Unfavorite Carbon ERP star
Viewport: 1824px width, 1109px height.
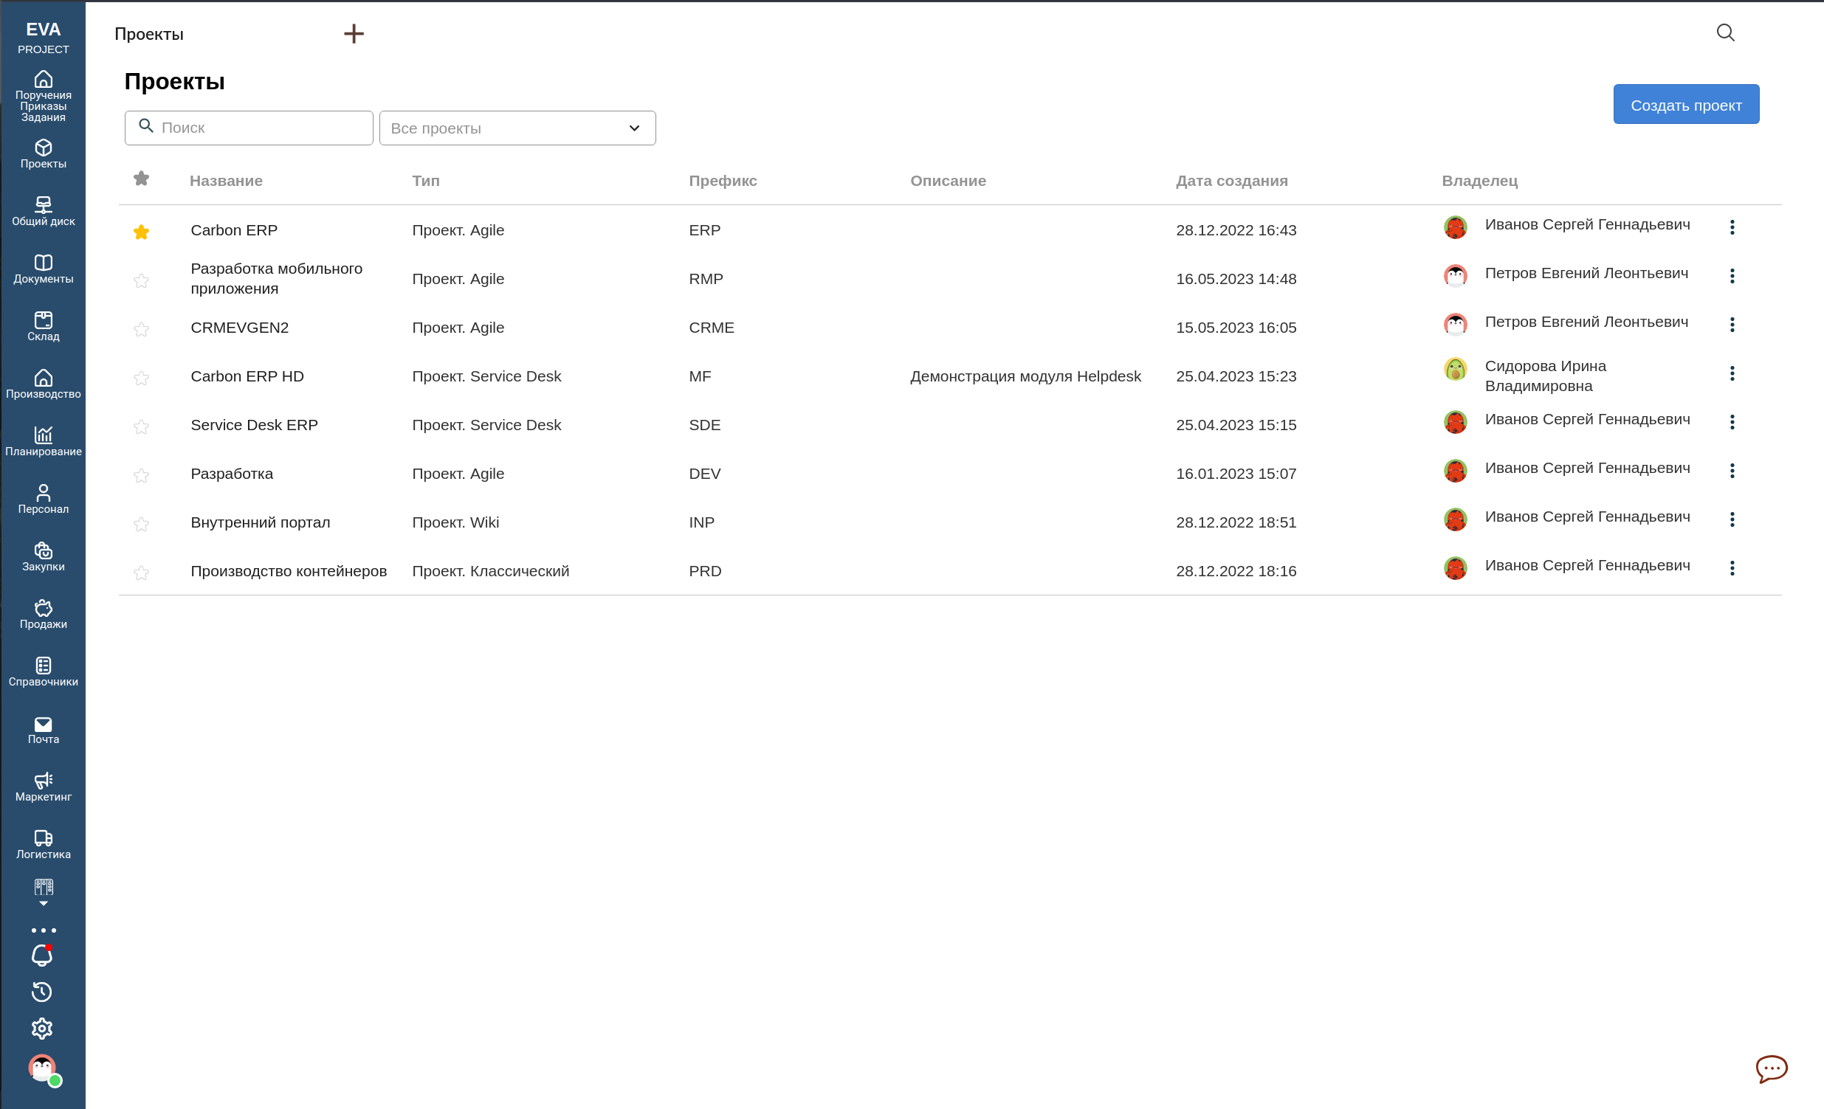142,232
